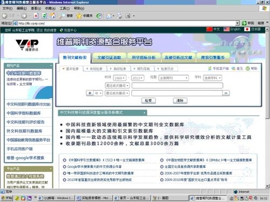Click the green Go arrow button
270x202 pixels.
coord(244,23)
